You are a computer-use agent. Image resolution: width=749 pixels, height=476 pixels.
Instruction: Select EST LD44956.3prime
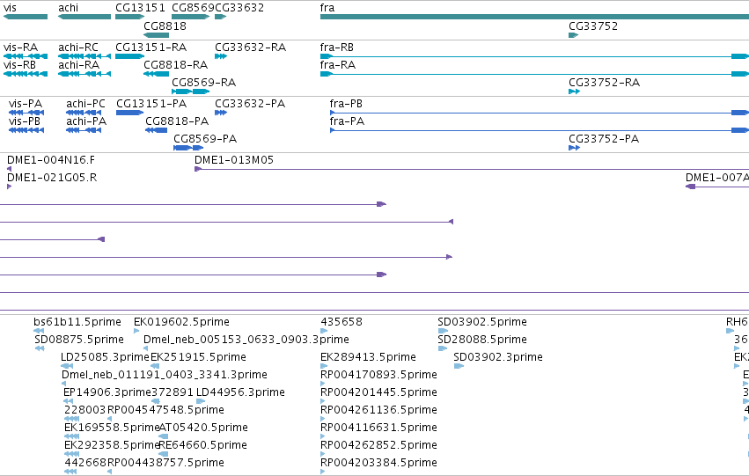pos(201,401)
